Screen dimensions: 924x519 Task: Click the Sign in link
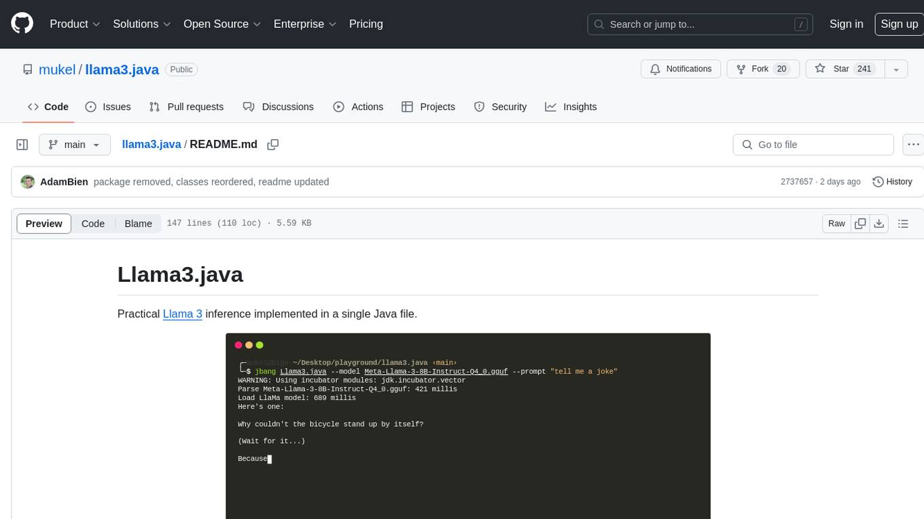coord(847,24)
